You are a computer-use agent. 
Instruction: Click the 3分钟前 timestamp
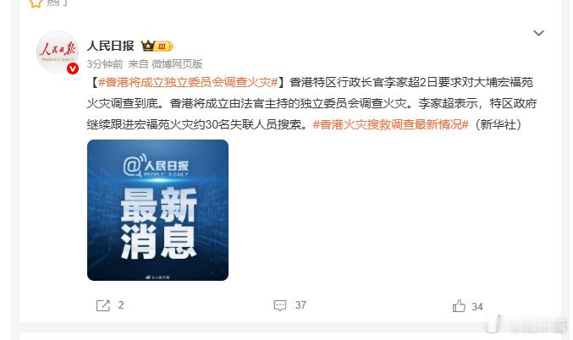click(105, 64)
